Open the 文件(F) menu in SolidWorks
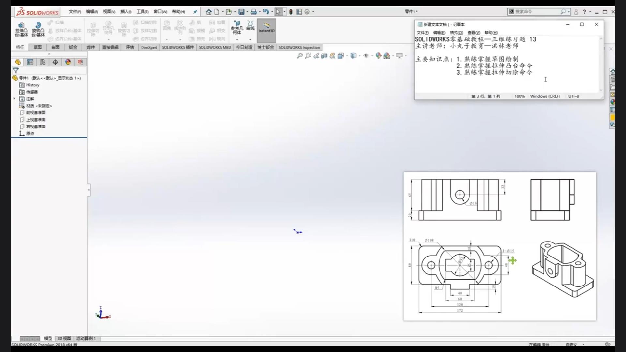626x352 pixels. tap(75, 12)
